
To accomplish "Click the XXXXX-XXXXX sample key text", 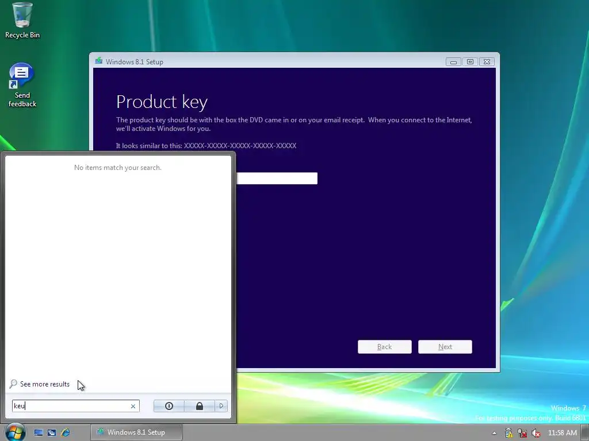I will click(240, 145).
